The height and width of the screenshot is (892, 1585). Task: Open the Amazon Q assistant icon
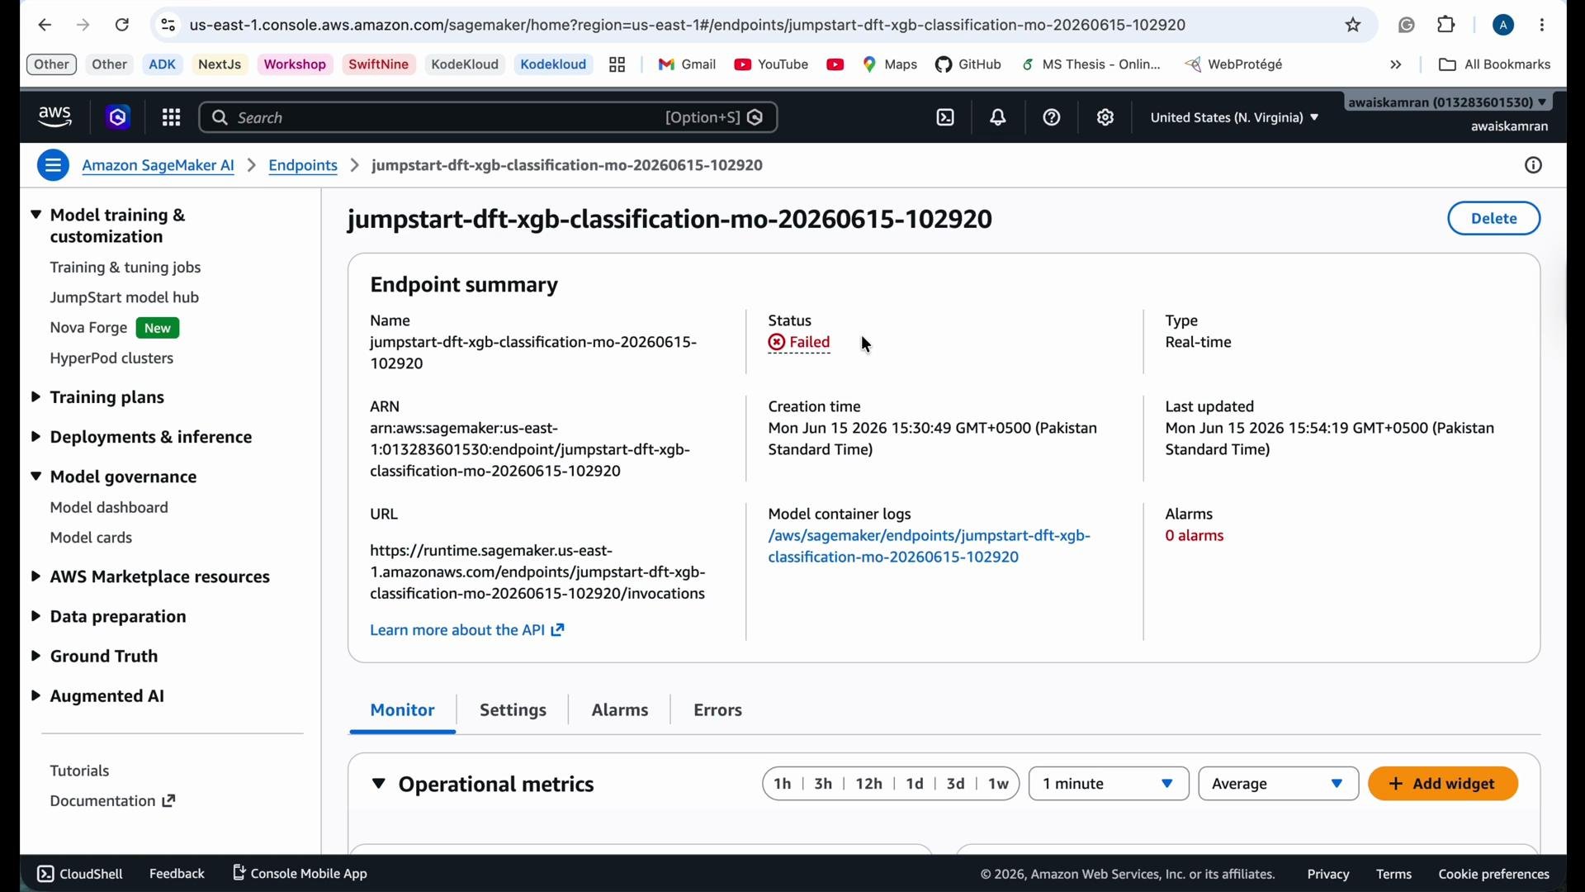click(118, 117)
